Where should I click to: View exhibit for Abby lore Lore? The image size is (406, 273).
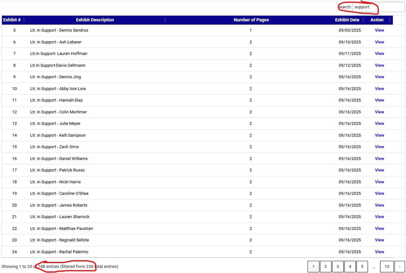(x=379, y=89)
